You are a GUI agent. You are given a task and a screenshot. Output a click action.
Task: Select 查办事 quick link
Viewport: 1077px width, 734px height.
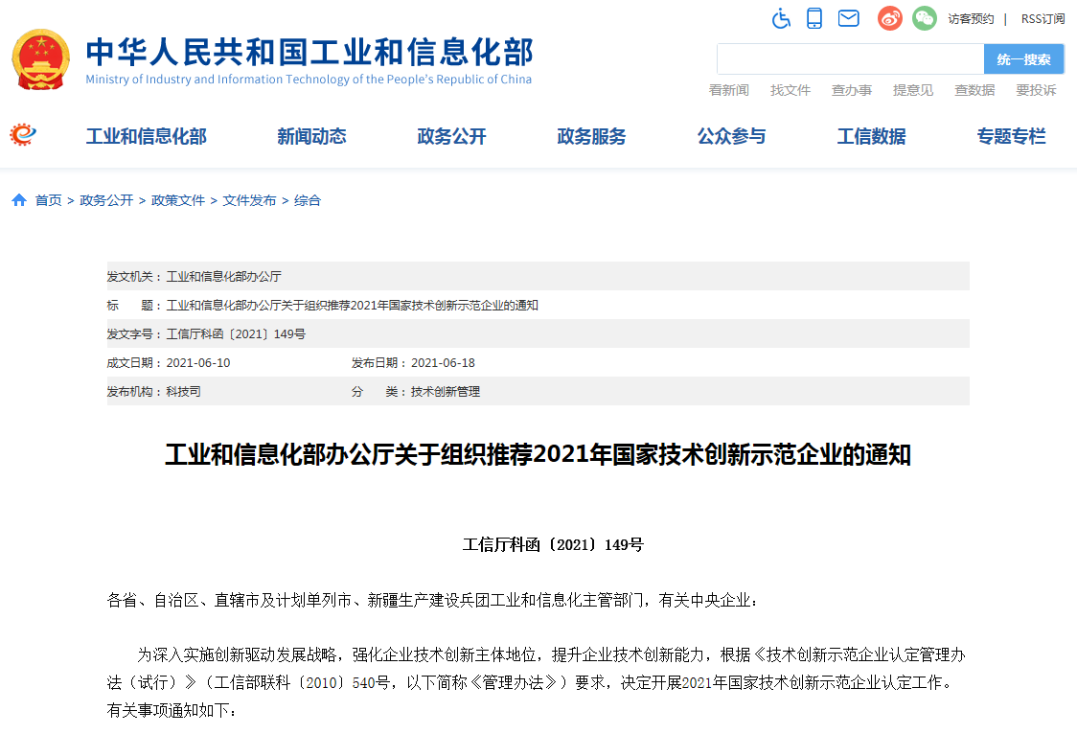point(852,90)
